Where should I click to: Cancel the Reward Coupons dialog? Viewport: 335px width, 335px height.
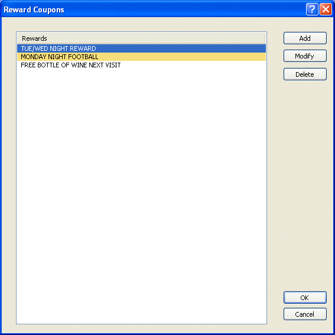(x=305, y=314)
